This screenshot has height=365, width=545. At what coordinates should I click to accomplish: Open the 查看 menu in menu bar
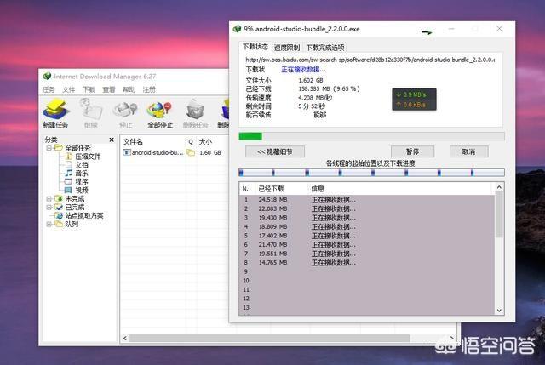(109, 89)
